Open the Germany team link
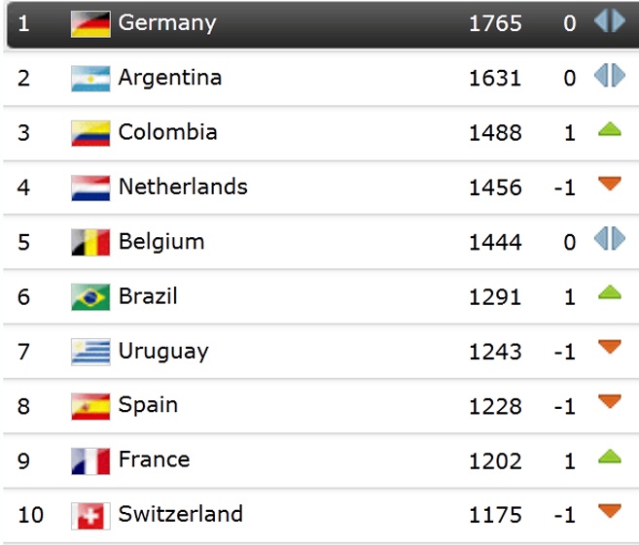 pos(167,22)
